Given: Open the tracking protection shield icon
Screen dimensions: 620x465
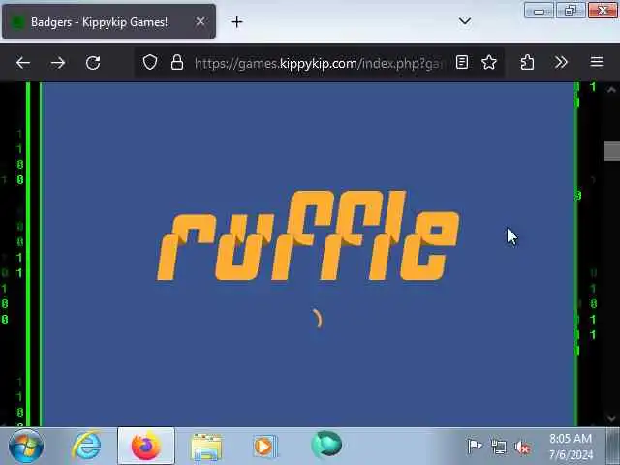Looking at the screenshot, I should point(150,62).
